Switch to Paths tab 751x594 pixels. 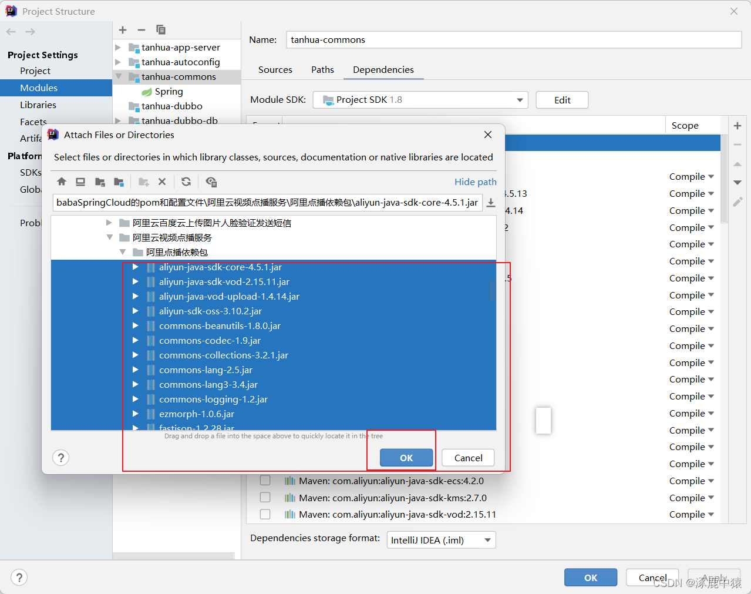[322, 69]
